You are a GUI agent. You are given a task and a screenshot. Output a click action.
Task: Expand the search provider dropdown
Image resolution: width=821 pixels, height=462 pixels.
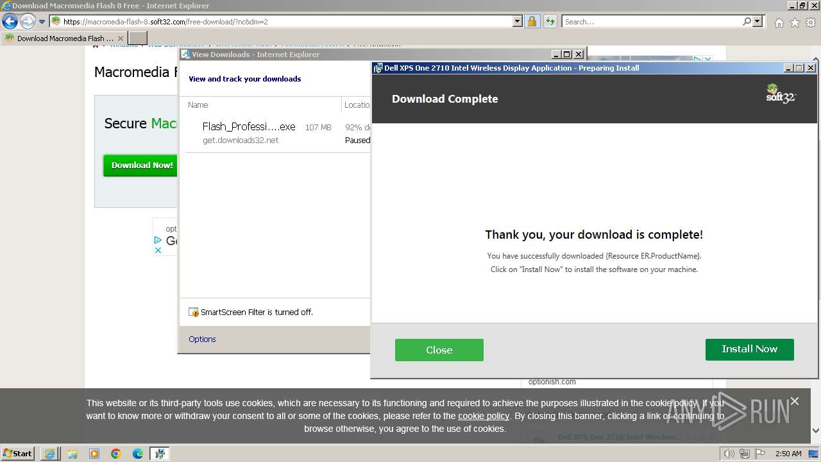click(758, 21)
